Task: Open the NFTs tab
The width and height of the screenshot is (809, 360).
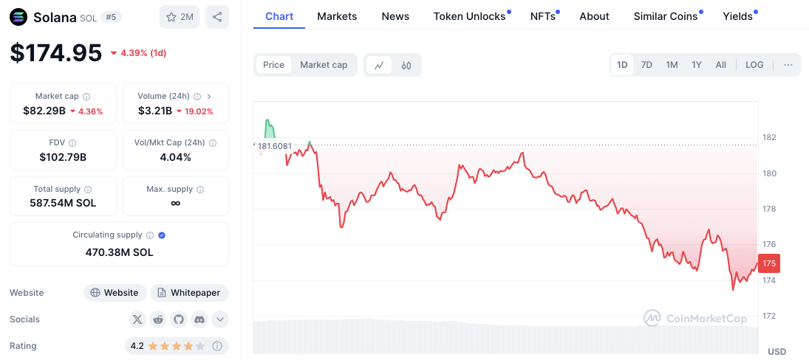Action: pyautogui.click(x=543, y=16)
